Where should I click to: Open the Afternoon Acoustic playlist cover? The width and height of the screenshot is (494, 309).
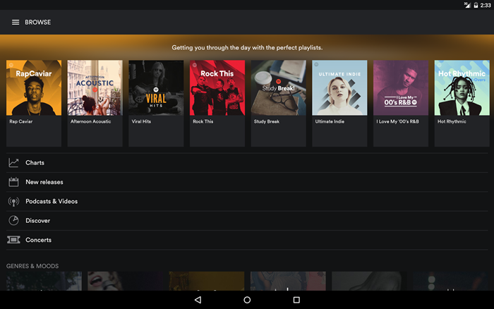point(95,88)
